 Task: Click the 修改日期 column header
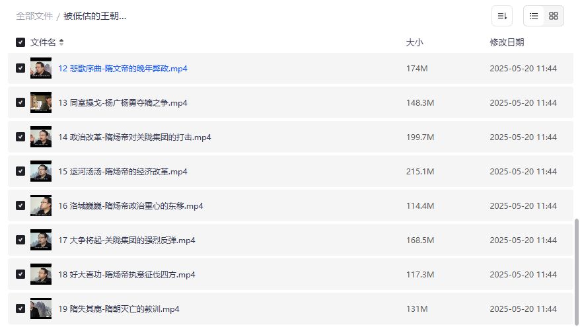click(507, 42)
